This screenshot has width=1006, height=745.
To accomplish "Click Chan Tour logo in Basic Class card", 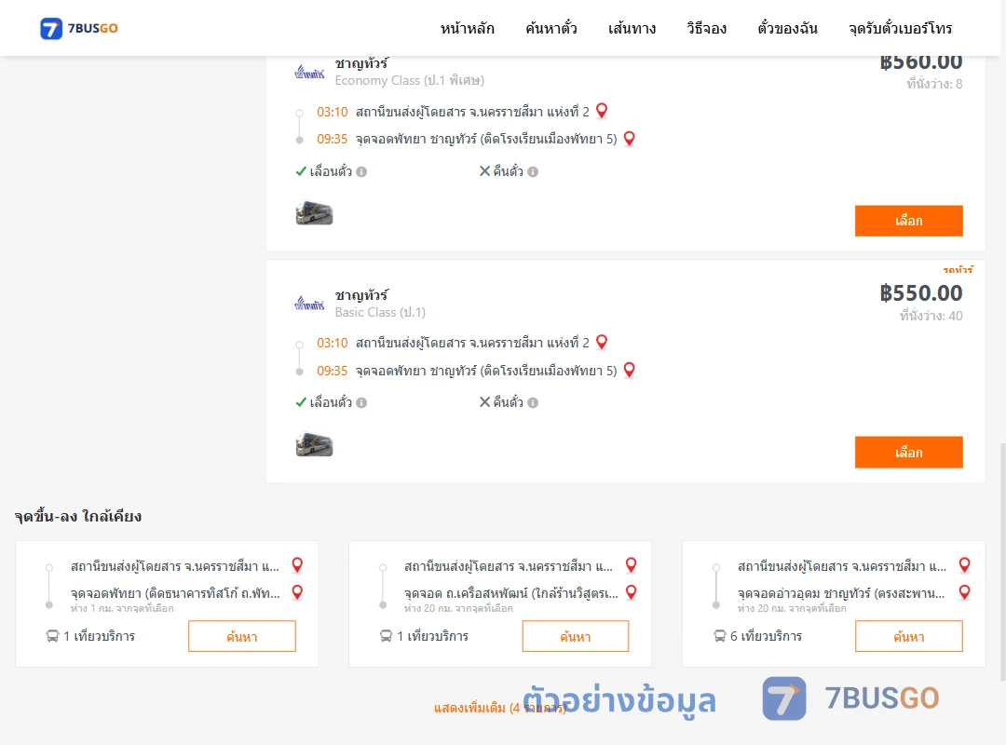I will (310, 303).
